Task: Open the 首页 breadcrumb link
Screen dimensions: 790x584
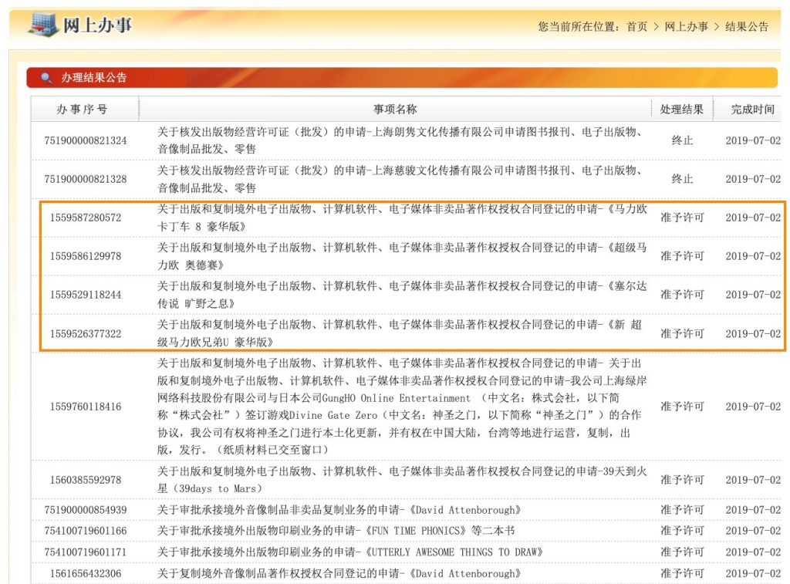Action: [x=636, y=26]
